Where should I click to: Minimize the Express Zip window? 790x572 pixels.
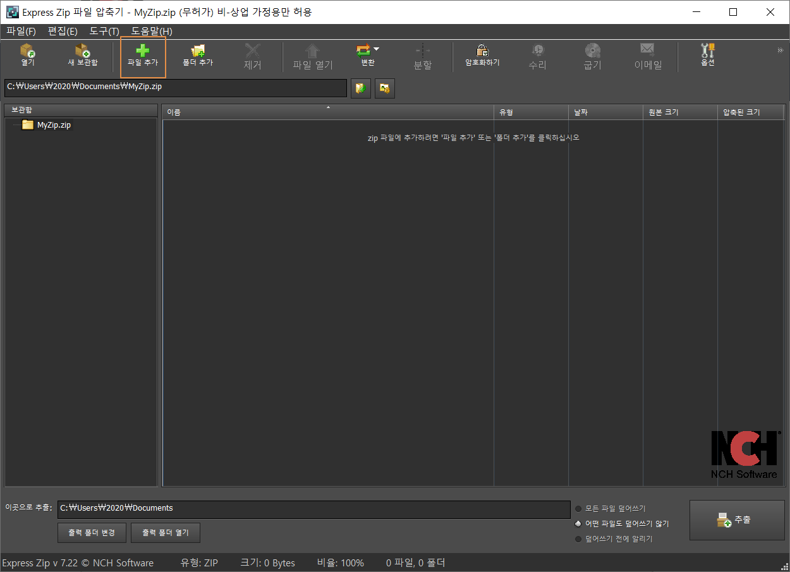click(696, 12)
